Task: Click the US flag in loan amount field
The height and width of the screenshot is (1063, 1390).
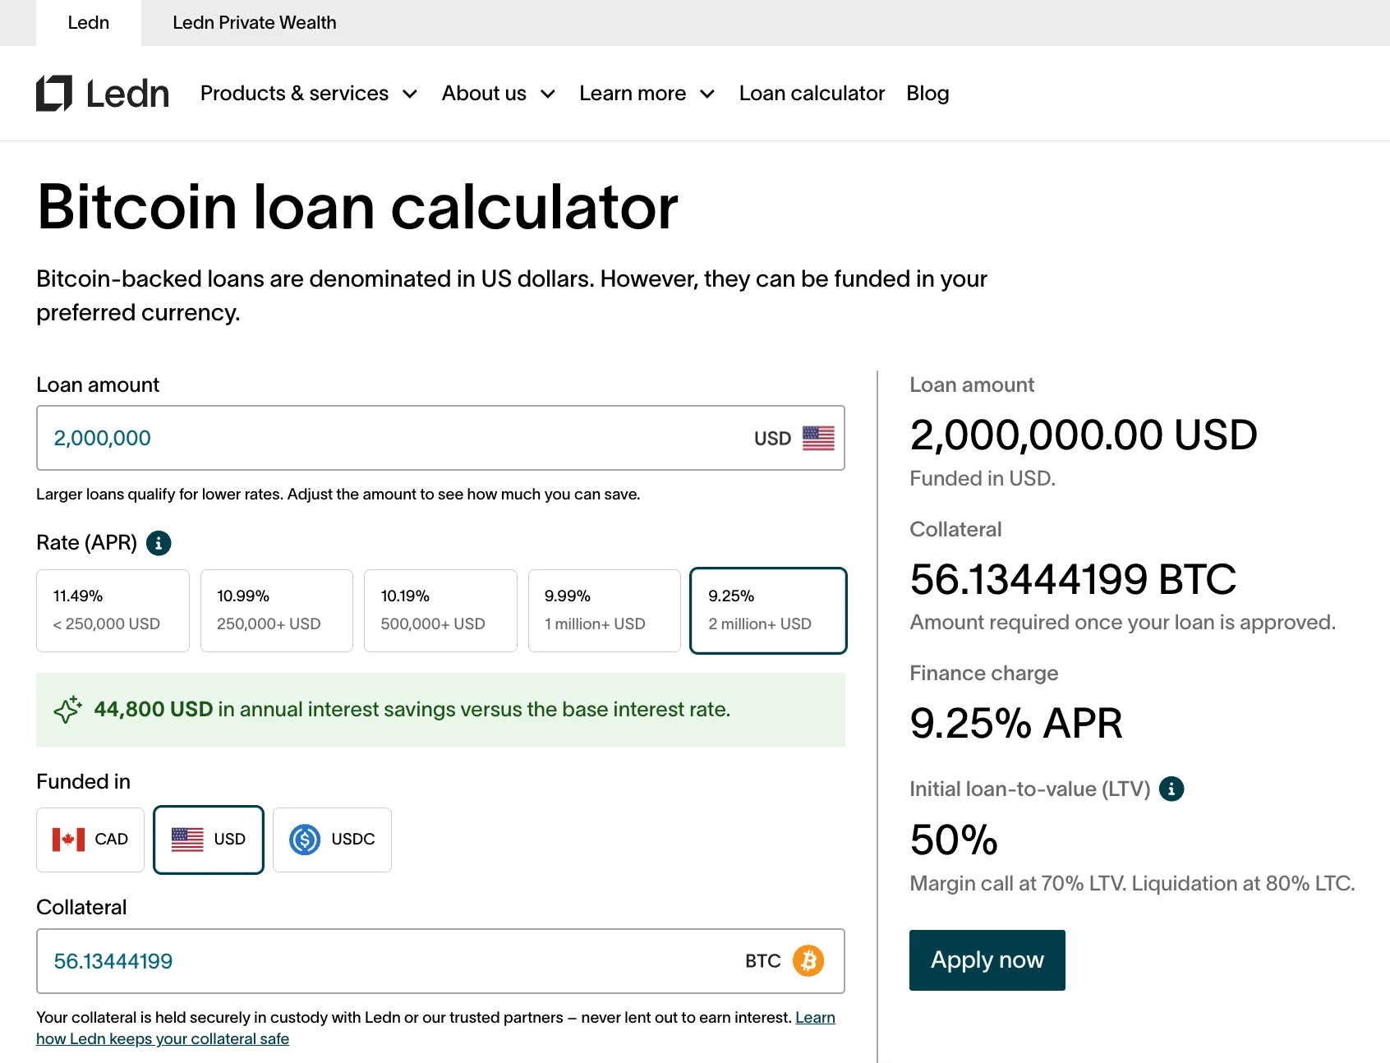Action: click(818, 439)
